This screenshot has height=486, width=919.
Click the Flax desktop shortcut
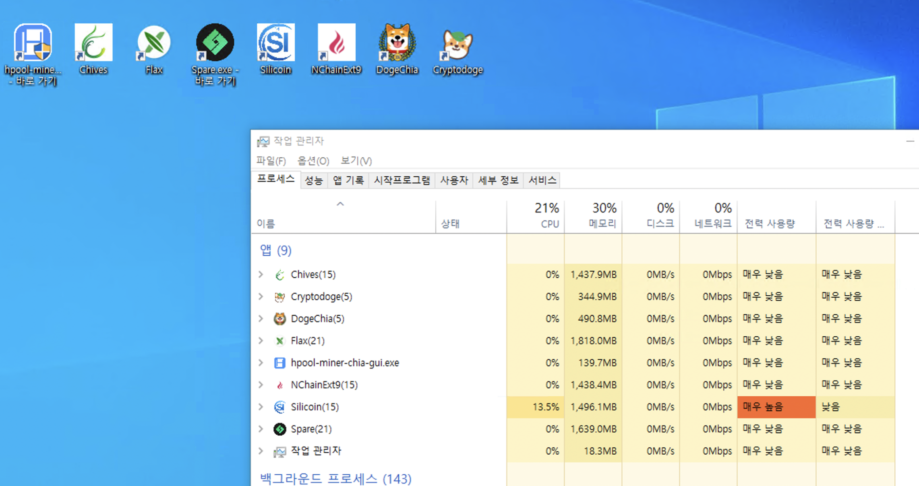(154, 43)
